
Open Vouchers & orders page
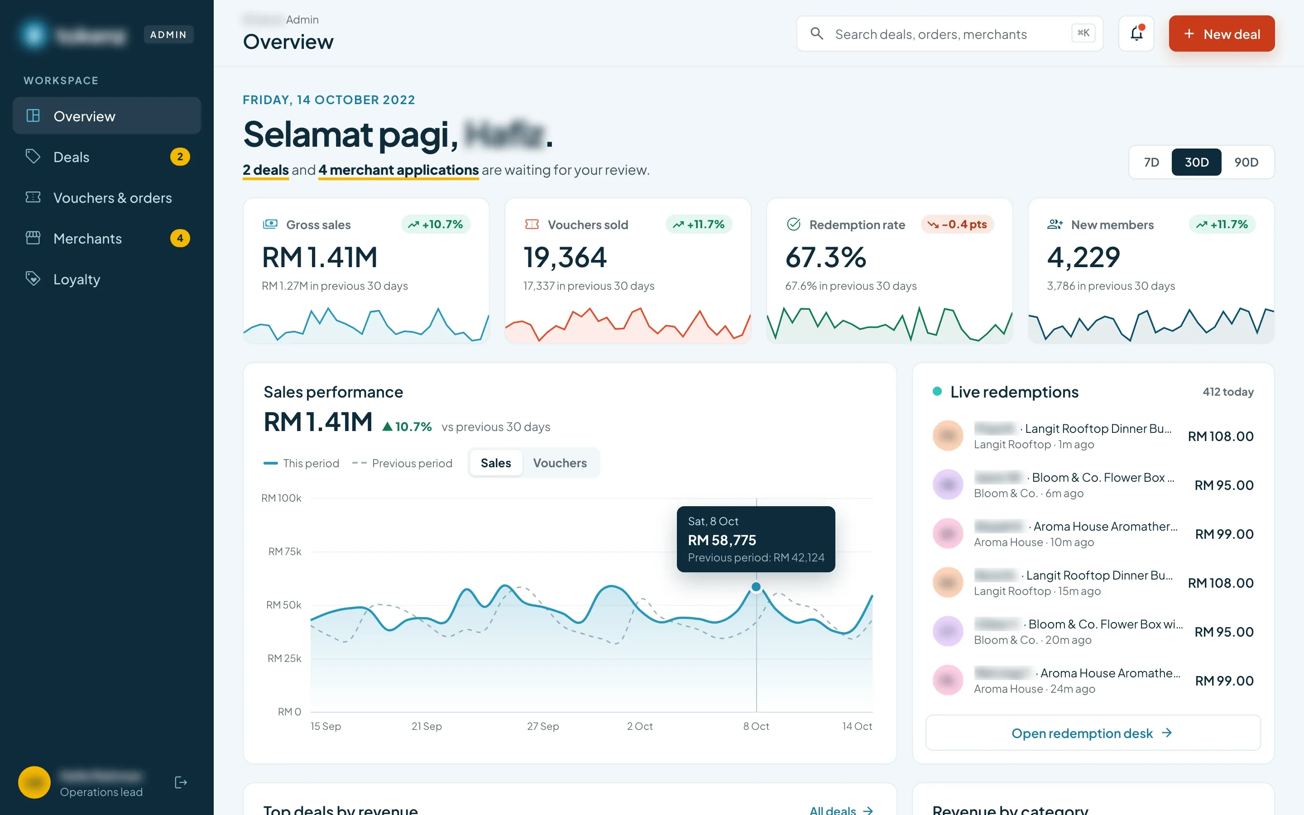click(107, 197)
